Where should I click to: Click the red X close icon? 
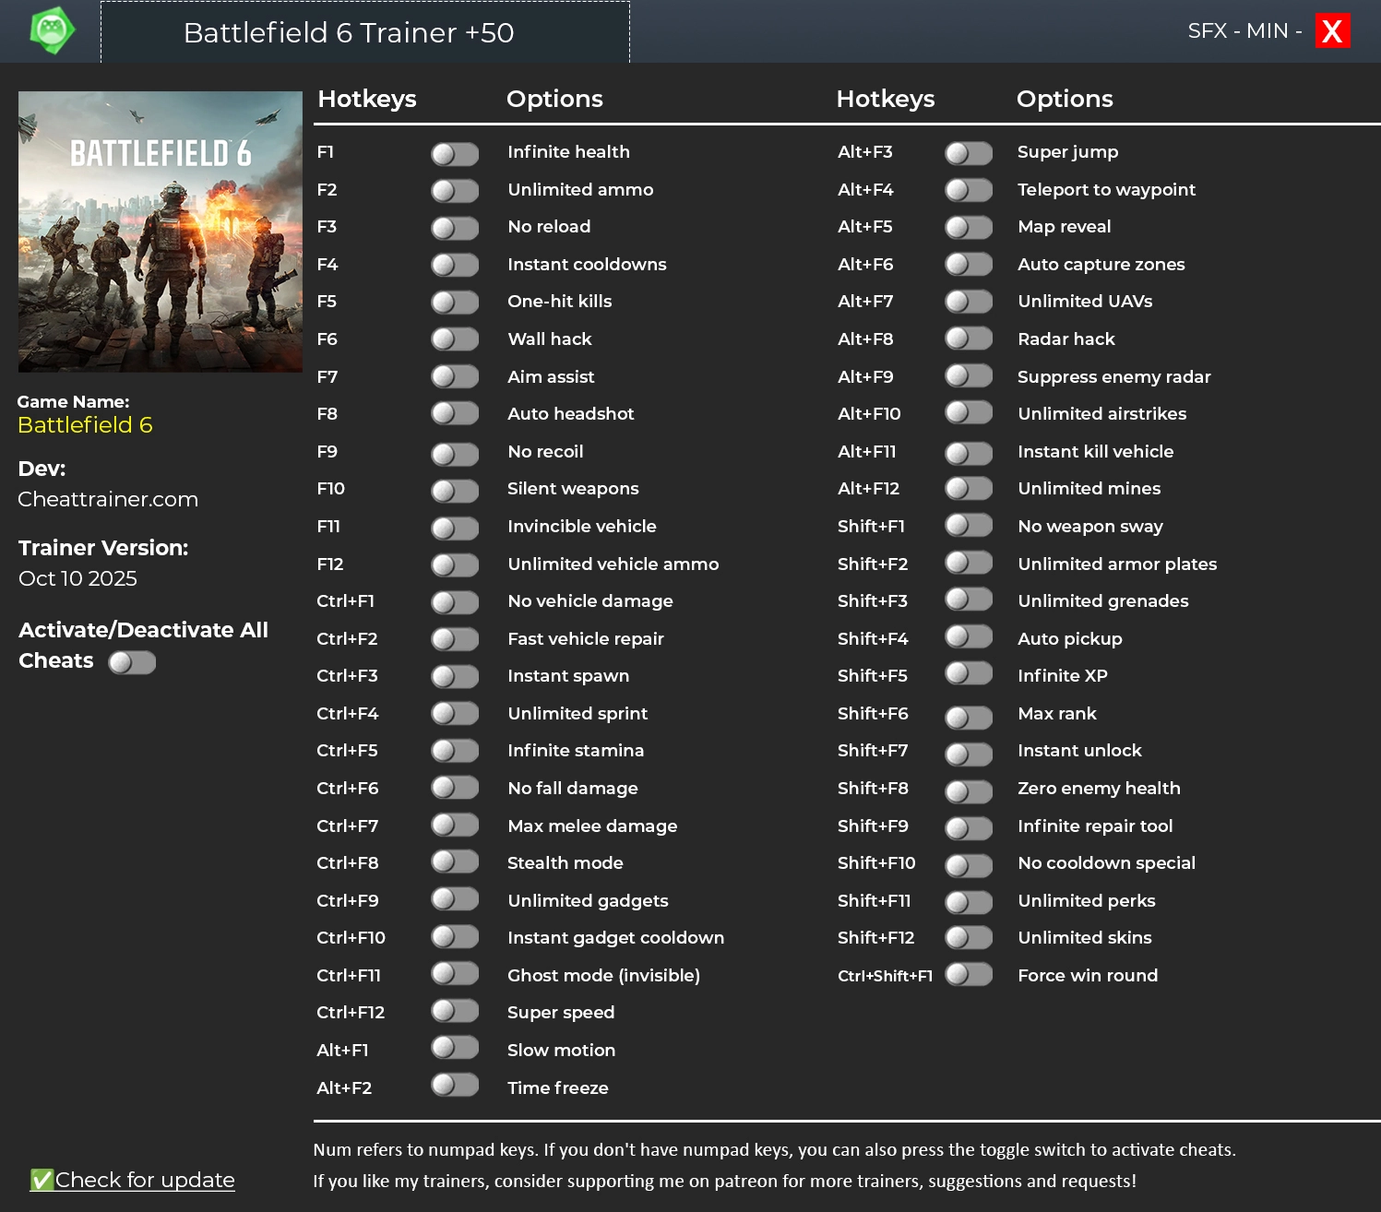click(1331, 31)
